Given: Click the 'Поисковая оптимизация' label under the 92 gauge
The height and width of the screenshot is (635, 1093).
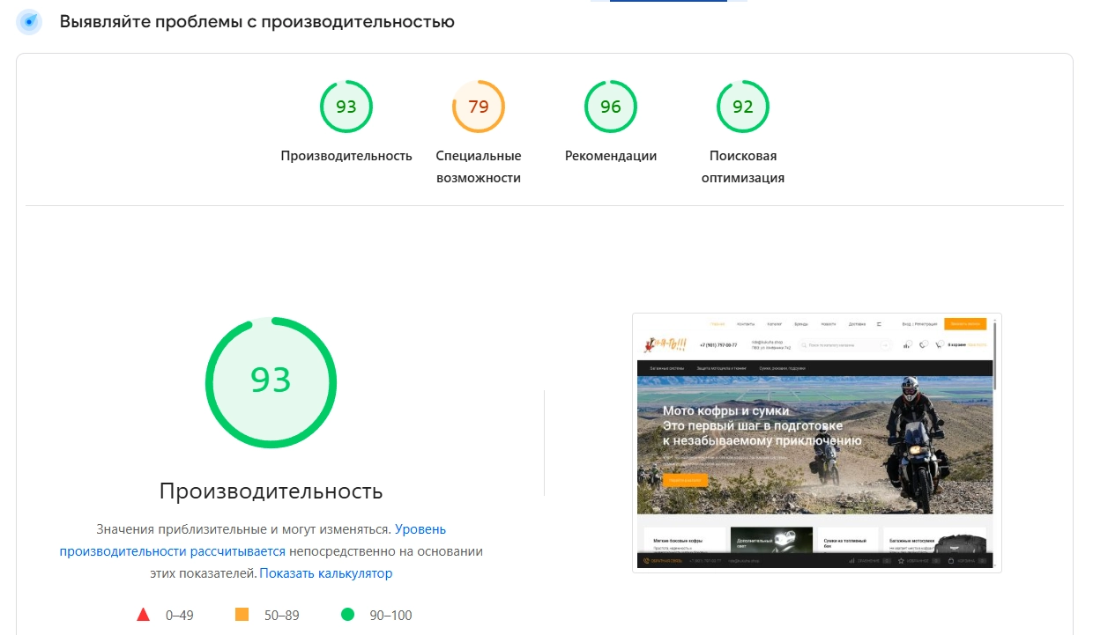Looking at the screenshot, I should 743,166.
